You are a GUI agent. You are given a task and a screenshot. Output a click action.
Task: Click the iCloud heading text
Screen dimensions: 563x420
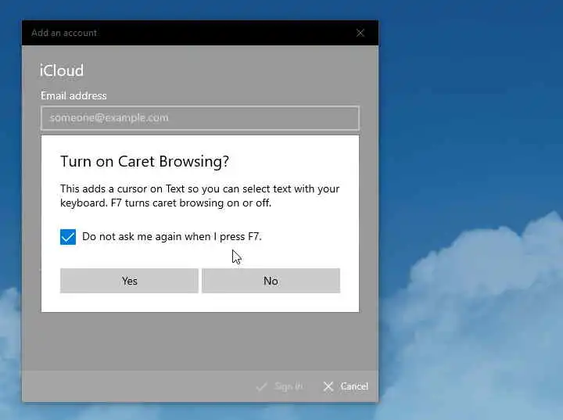[x=62, y=70]
